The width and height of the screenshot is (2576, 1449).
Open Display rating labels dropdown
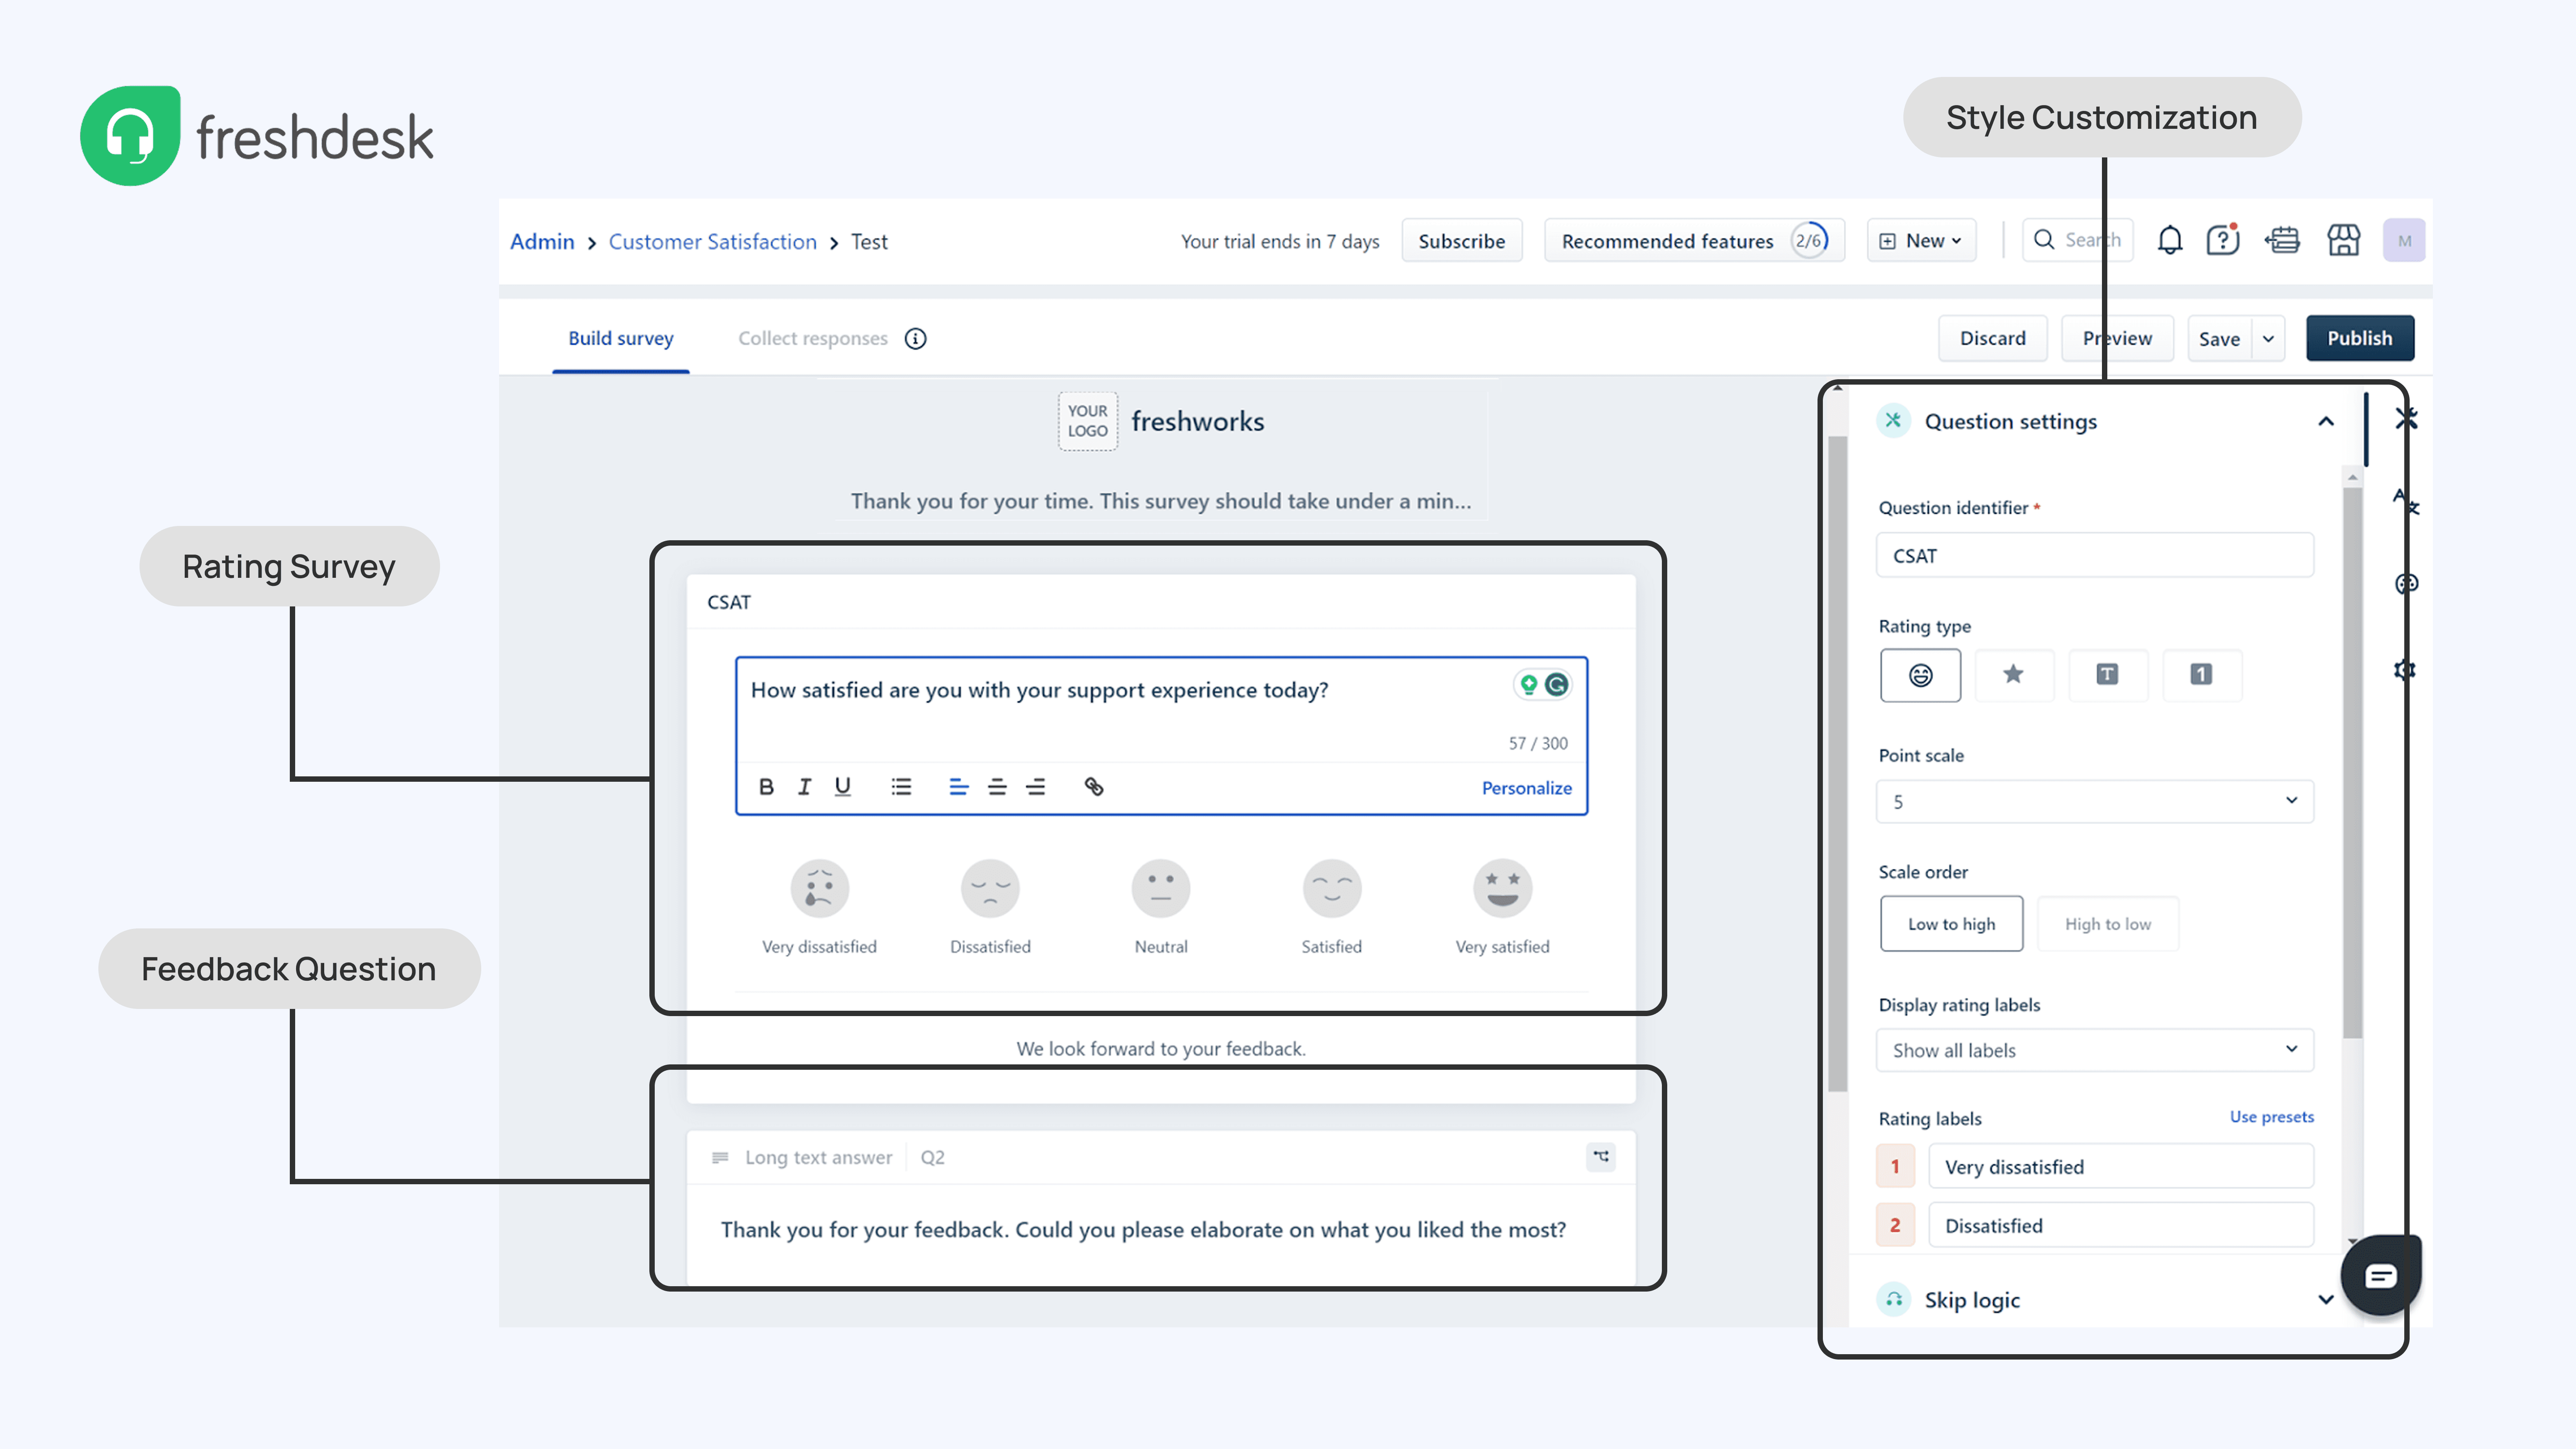(x=2094, y=1050)
